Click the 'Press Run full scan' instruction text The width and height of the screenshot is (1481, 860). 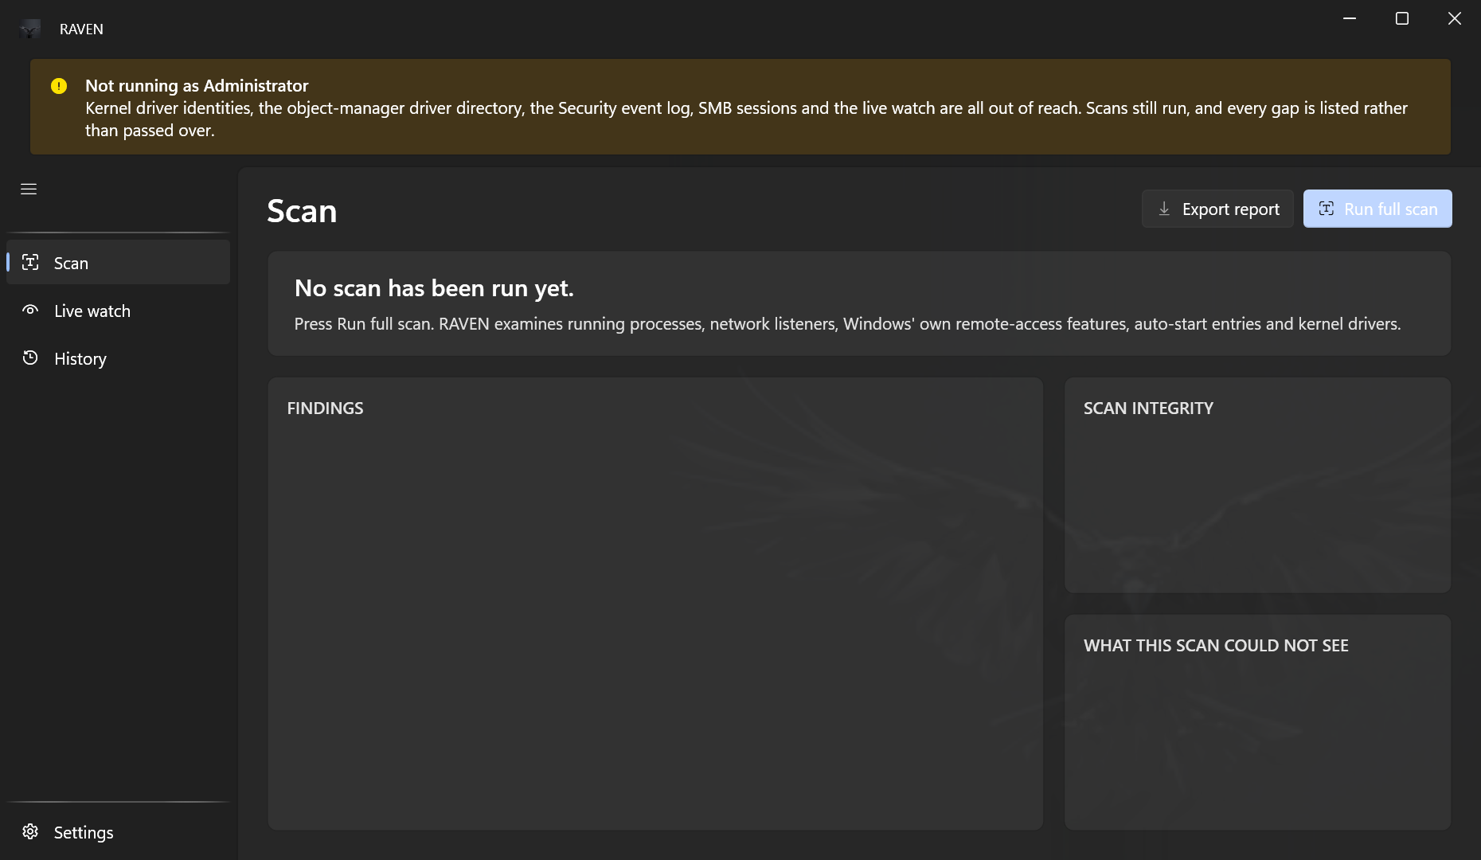click(x=847, y=324)
